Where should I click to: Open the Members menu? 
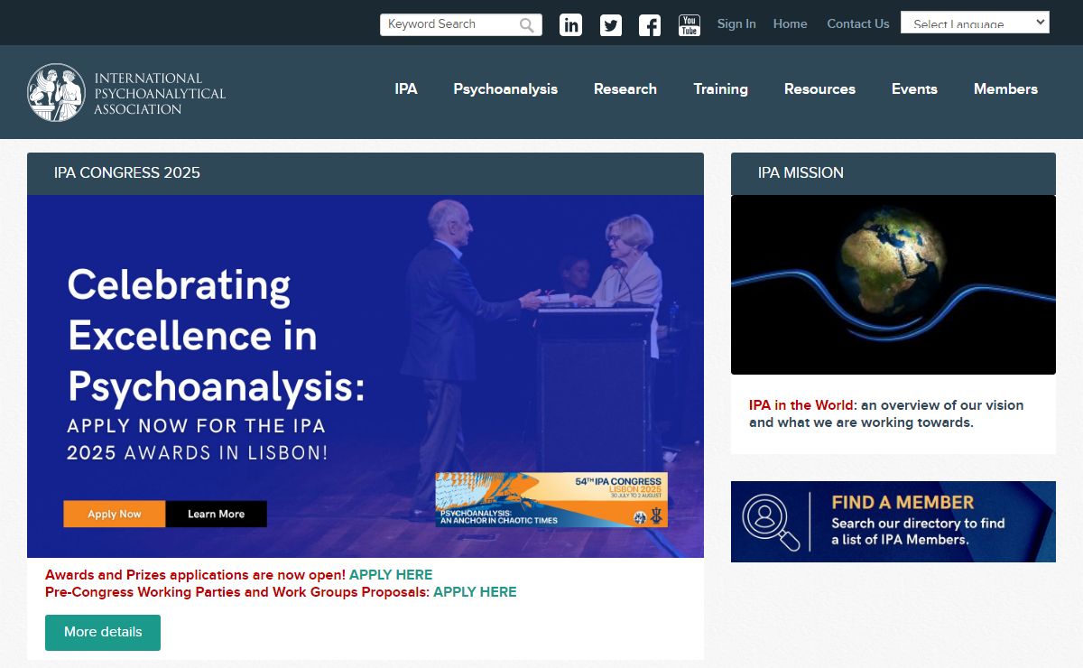click(1005, 88)
